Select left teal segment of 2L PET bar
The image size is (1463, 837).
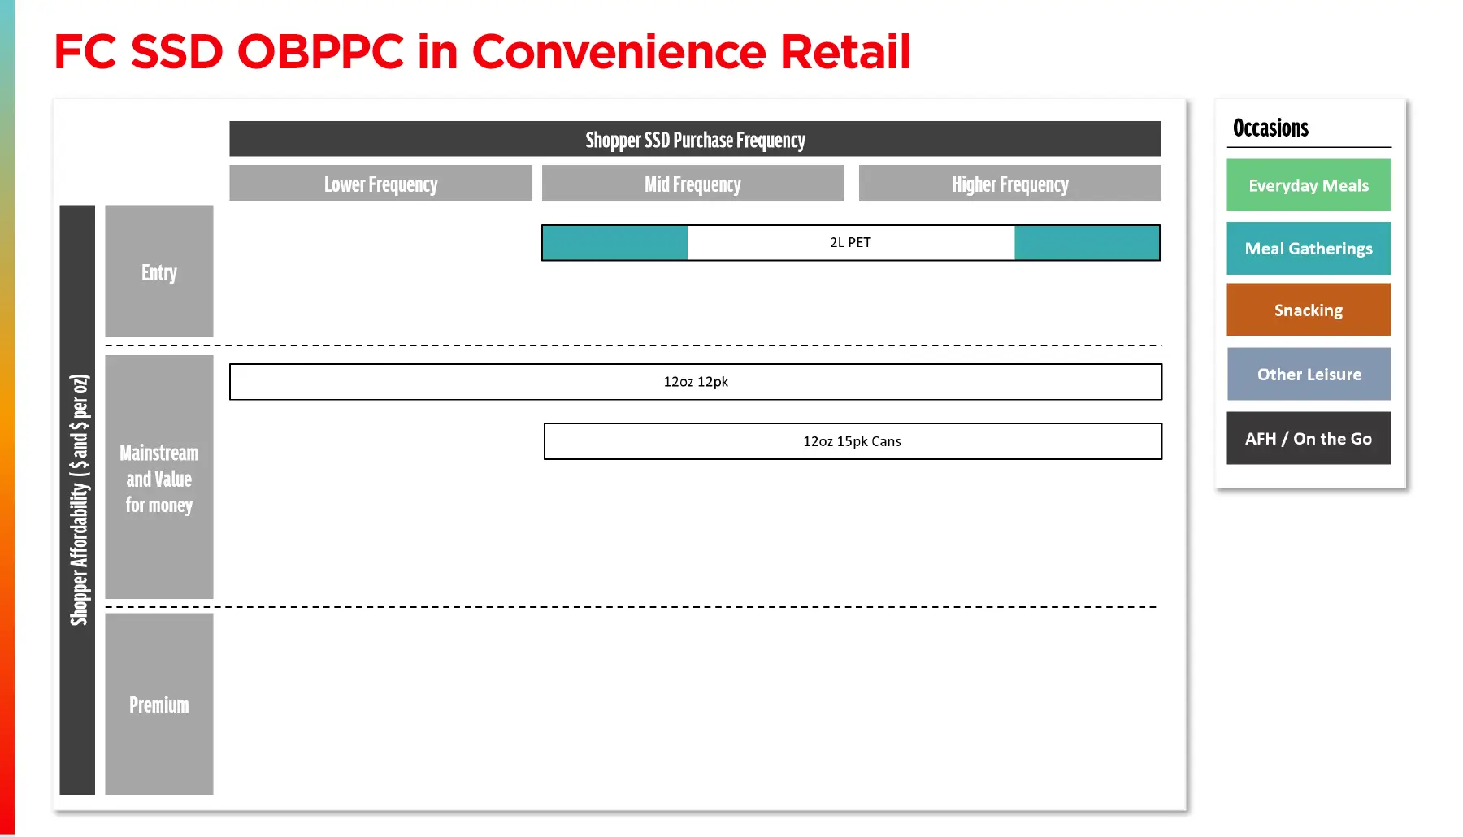[614, 243]
